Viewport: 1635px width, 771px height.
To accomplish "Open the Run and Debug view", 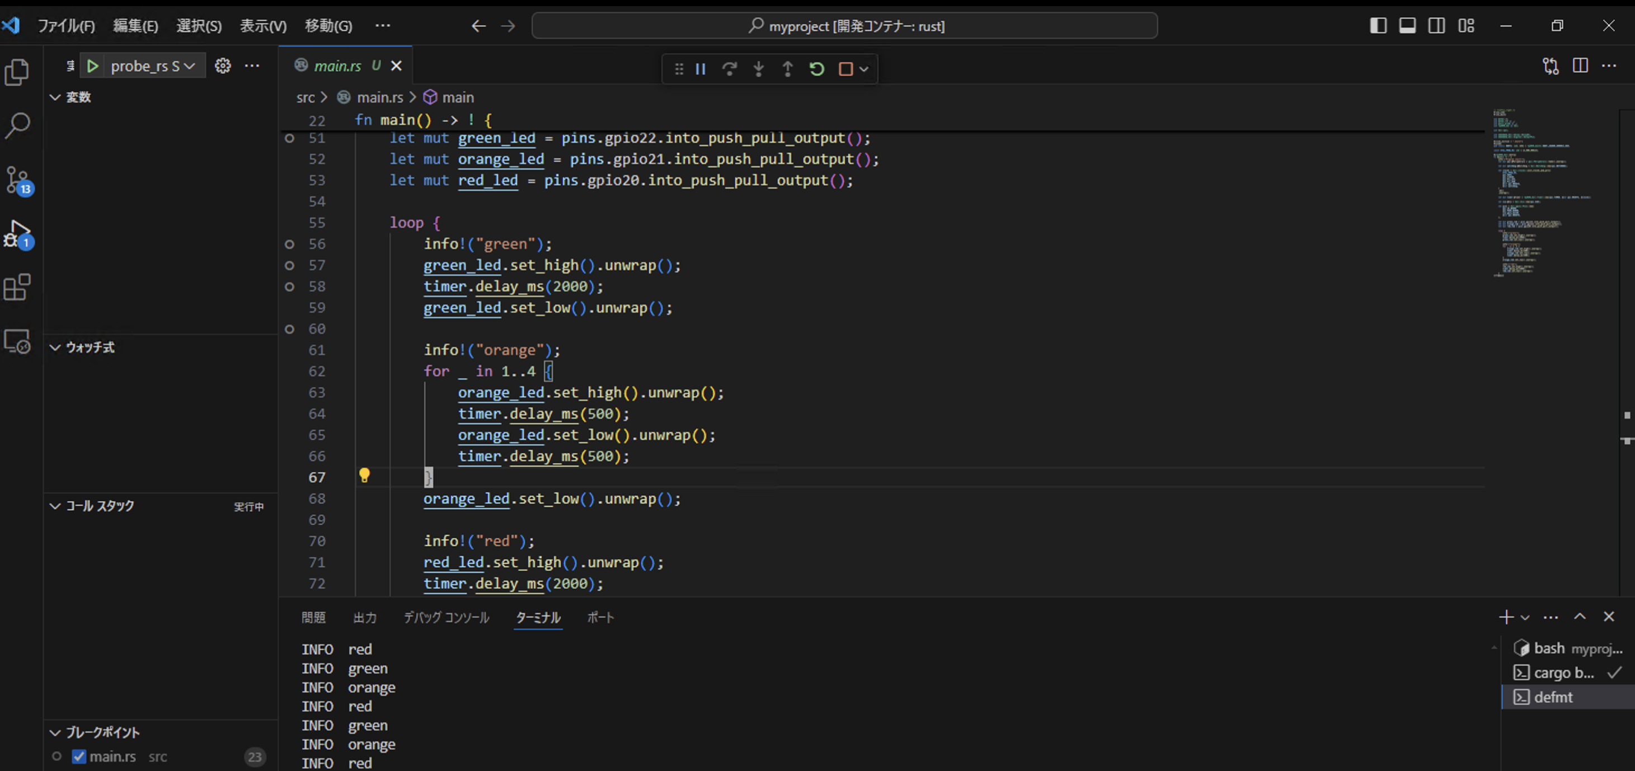I will point(17,234).
